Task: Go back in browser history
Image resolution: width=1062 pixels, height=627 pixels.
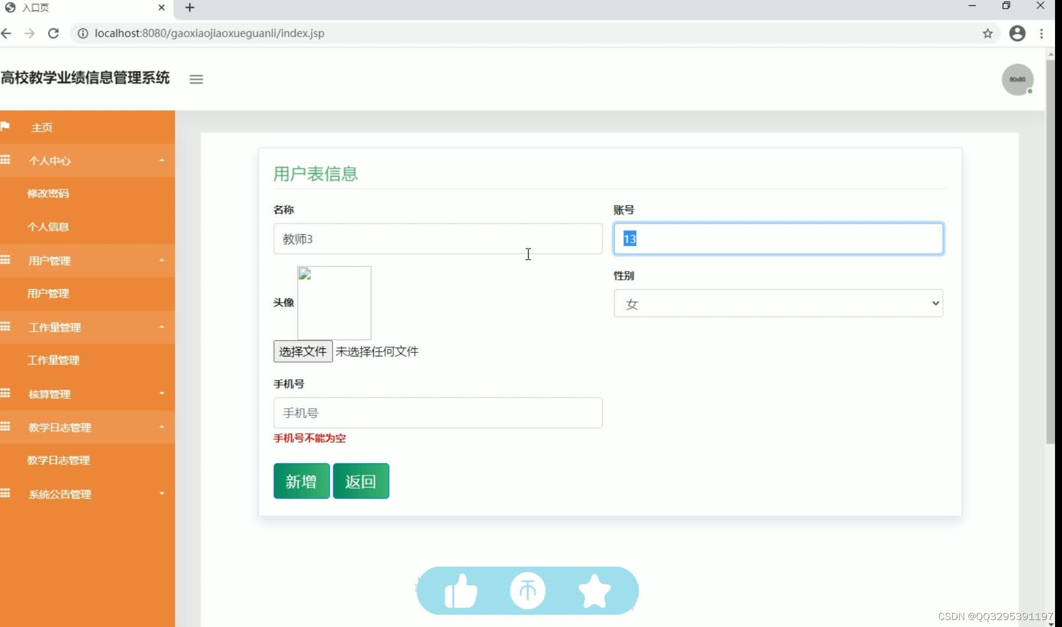Action: click(6, 34)
